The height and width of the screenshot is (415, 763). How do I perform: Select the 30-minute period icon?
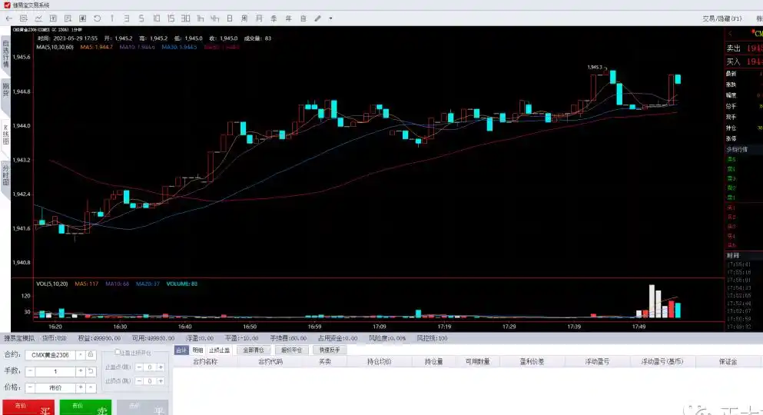[185, 18]
